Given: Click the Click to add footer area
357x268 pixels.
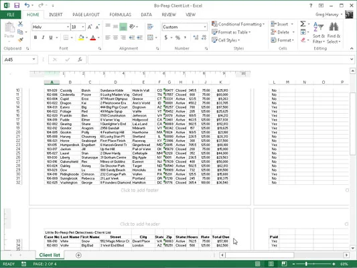Looking at the screenshot, I should 140,190.
